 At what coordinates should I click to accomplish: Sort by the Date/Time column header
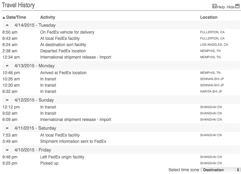(x=16, y=17)
